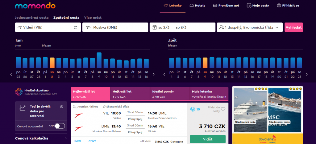
Task: Select Jednosměrná cesta trip type
Action: click(x=32, y=18)
